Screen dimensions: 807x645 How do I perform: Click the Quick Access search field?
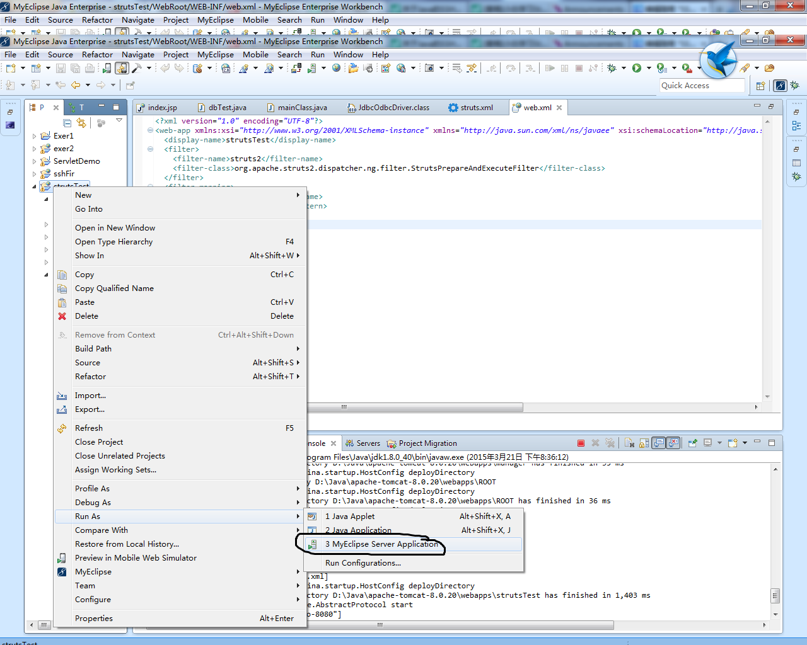click(702, 86)
